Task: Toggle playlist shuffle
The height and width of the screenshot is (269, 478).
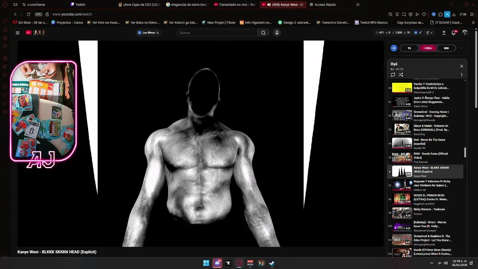Action: (x=401, y=75)
